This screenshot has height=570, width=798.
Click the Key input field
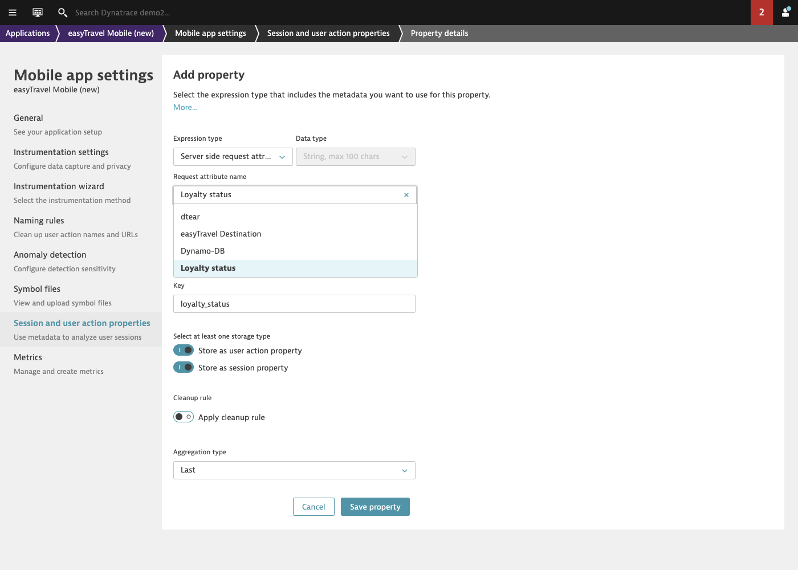294,304
